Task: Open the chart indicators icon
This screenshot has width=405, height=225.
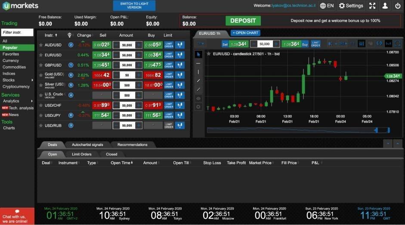Action: [x=388, y=44]
